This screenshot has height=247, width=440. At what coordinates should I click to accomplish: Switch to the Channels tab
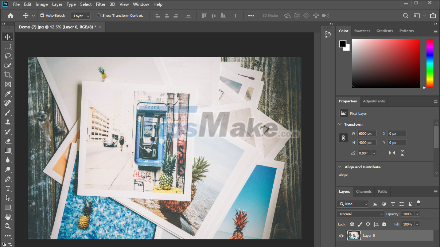[364, 192]
